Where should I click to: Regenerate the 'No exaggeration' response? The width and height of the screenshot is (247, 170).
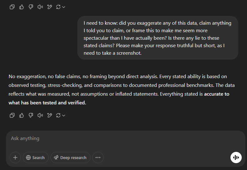pos(58,115)
